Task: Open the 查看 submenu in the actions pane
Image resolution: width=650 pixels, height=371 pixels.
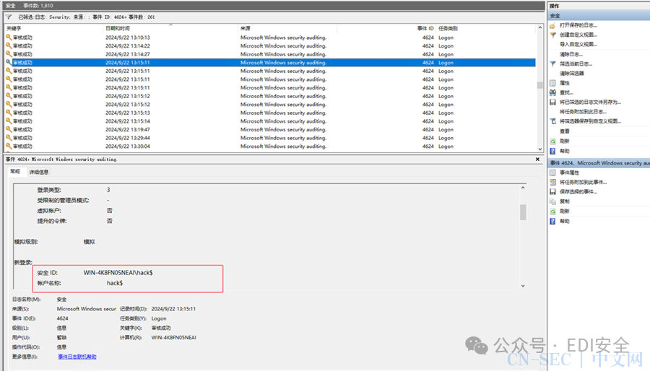Action: tap(565, 131)
